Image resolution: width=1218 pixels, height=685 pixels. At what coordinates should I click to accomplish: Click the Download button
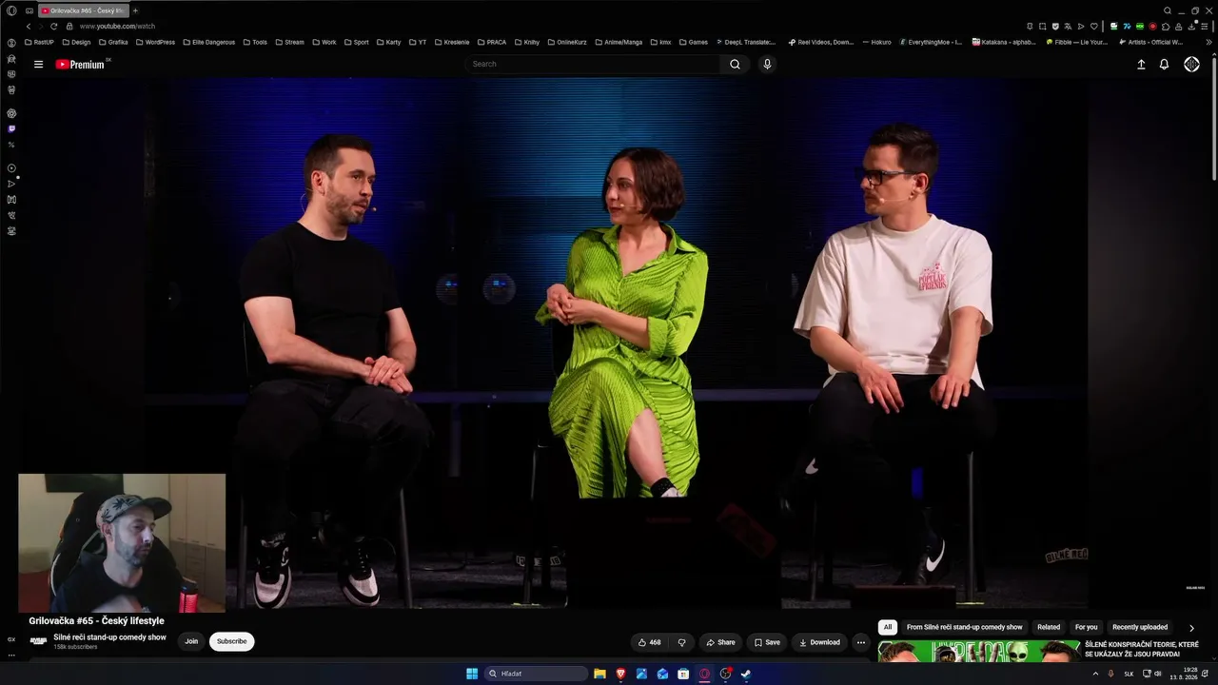point(819,642)
